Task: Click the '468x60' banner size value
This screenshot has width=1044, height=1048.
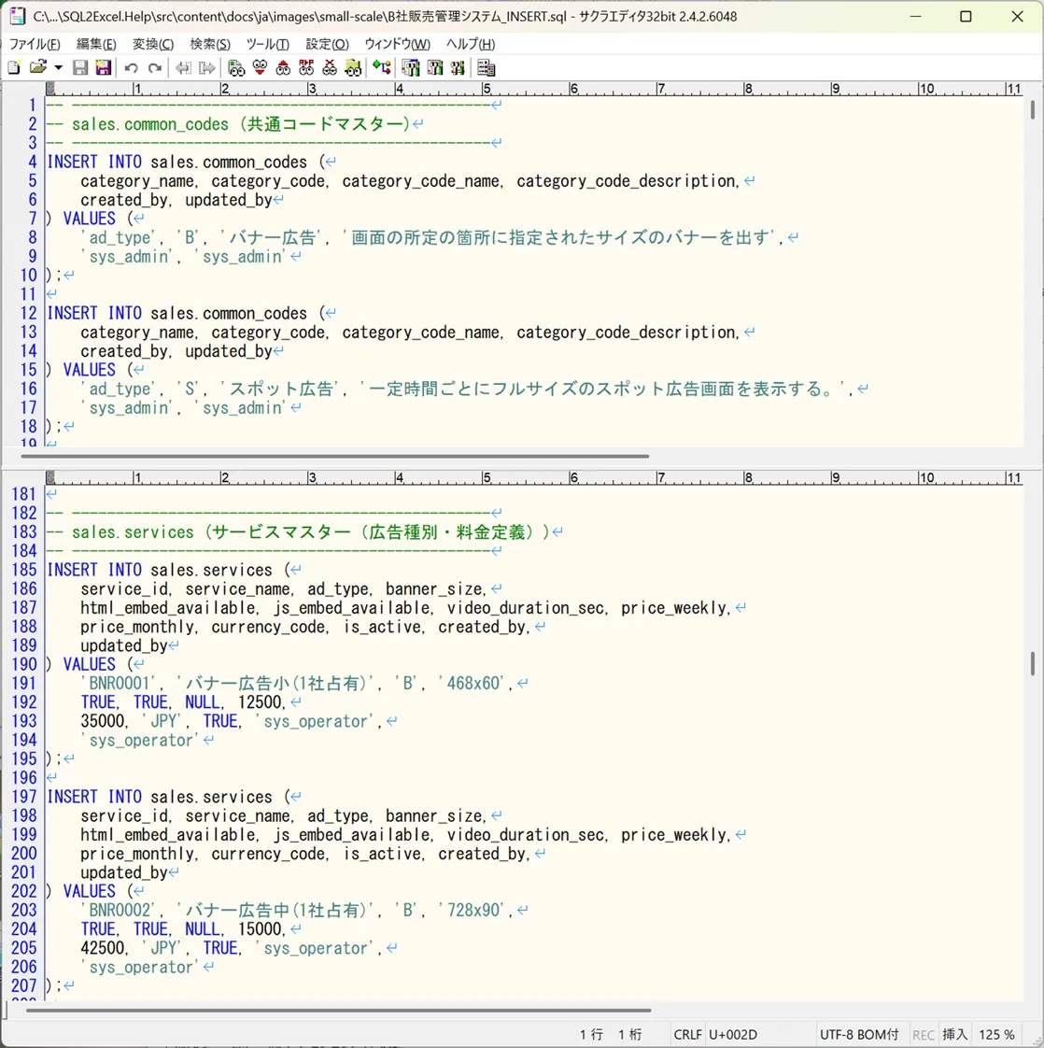Action: coord(473,683)
